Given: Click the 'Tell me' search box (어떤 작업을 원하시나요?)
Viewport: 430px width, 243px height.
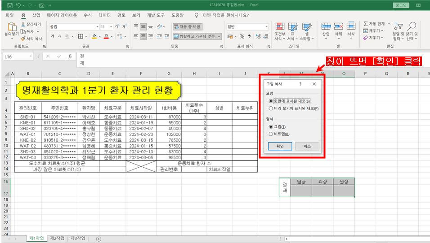Looking at the screenshot, I should pyautogui.click(x=226, y=15).
